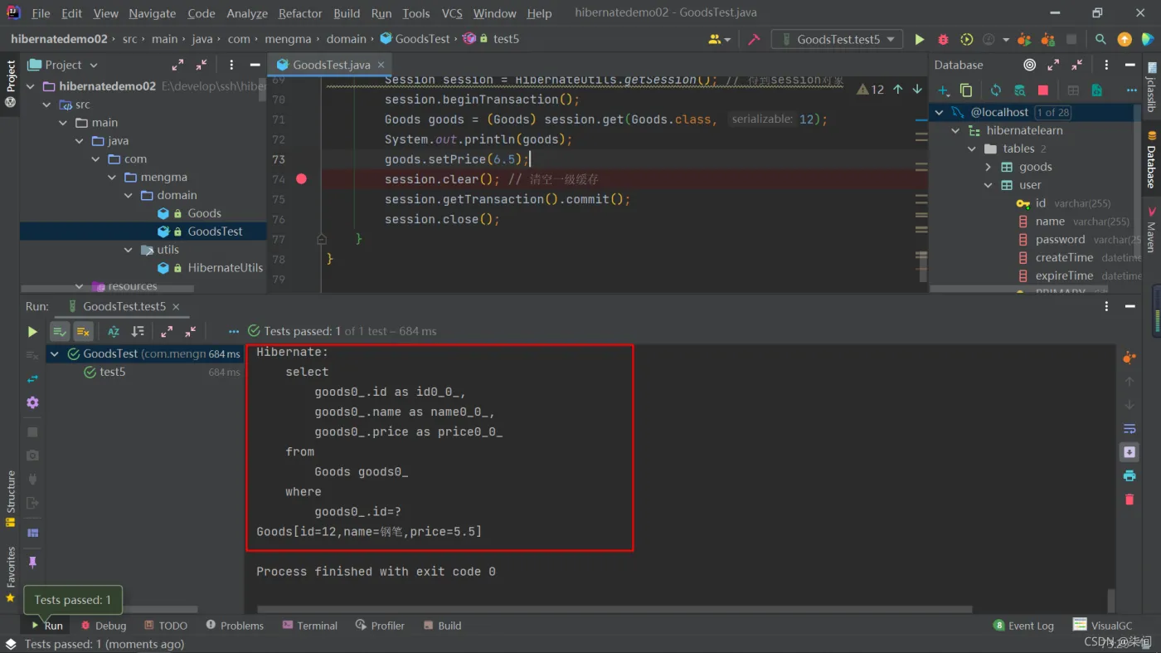This screenshot has width=1161, height=653.
Task: Go to next highlighted error arrow in the editor
Action: (917, 89)
